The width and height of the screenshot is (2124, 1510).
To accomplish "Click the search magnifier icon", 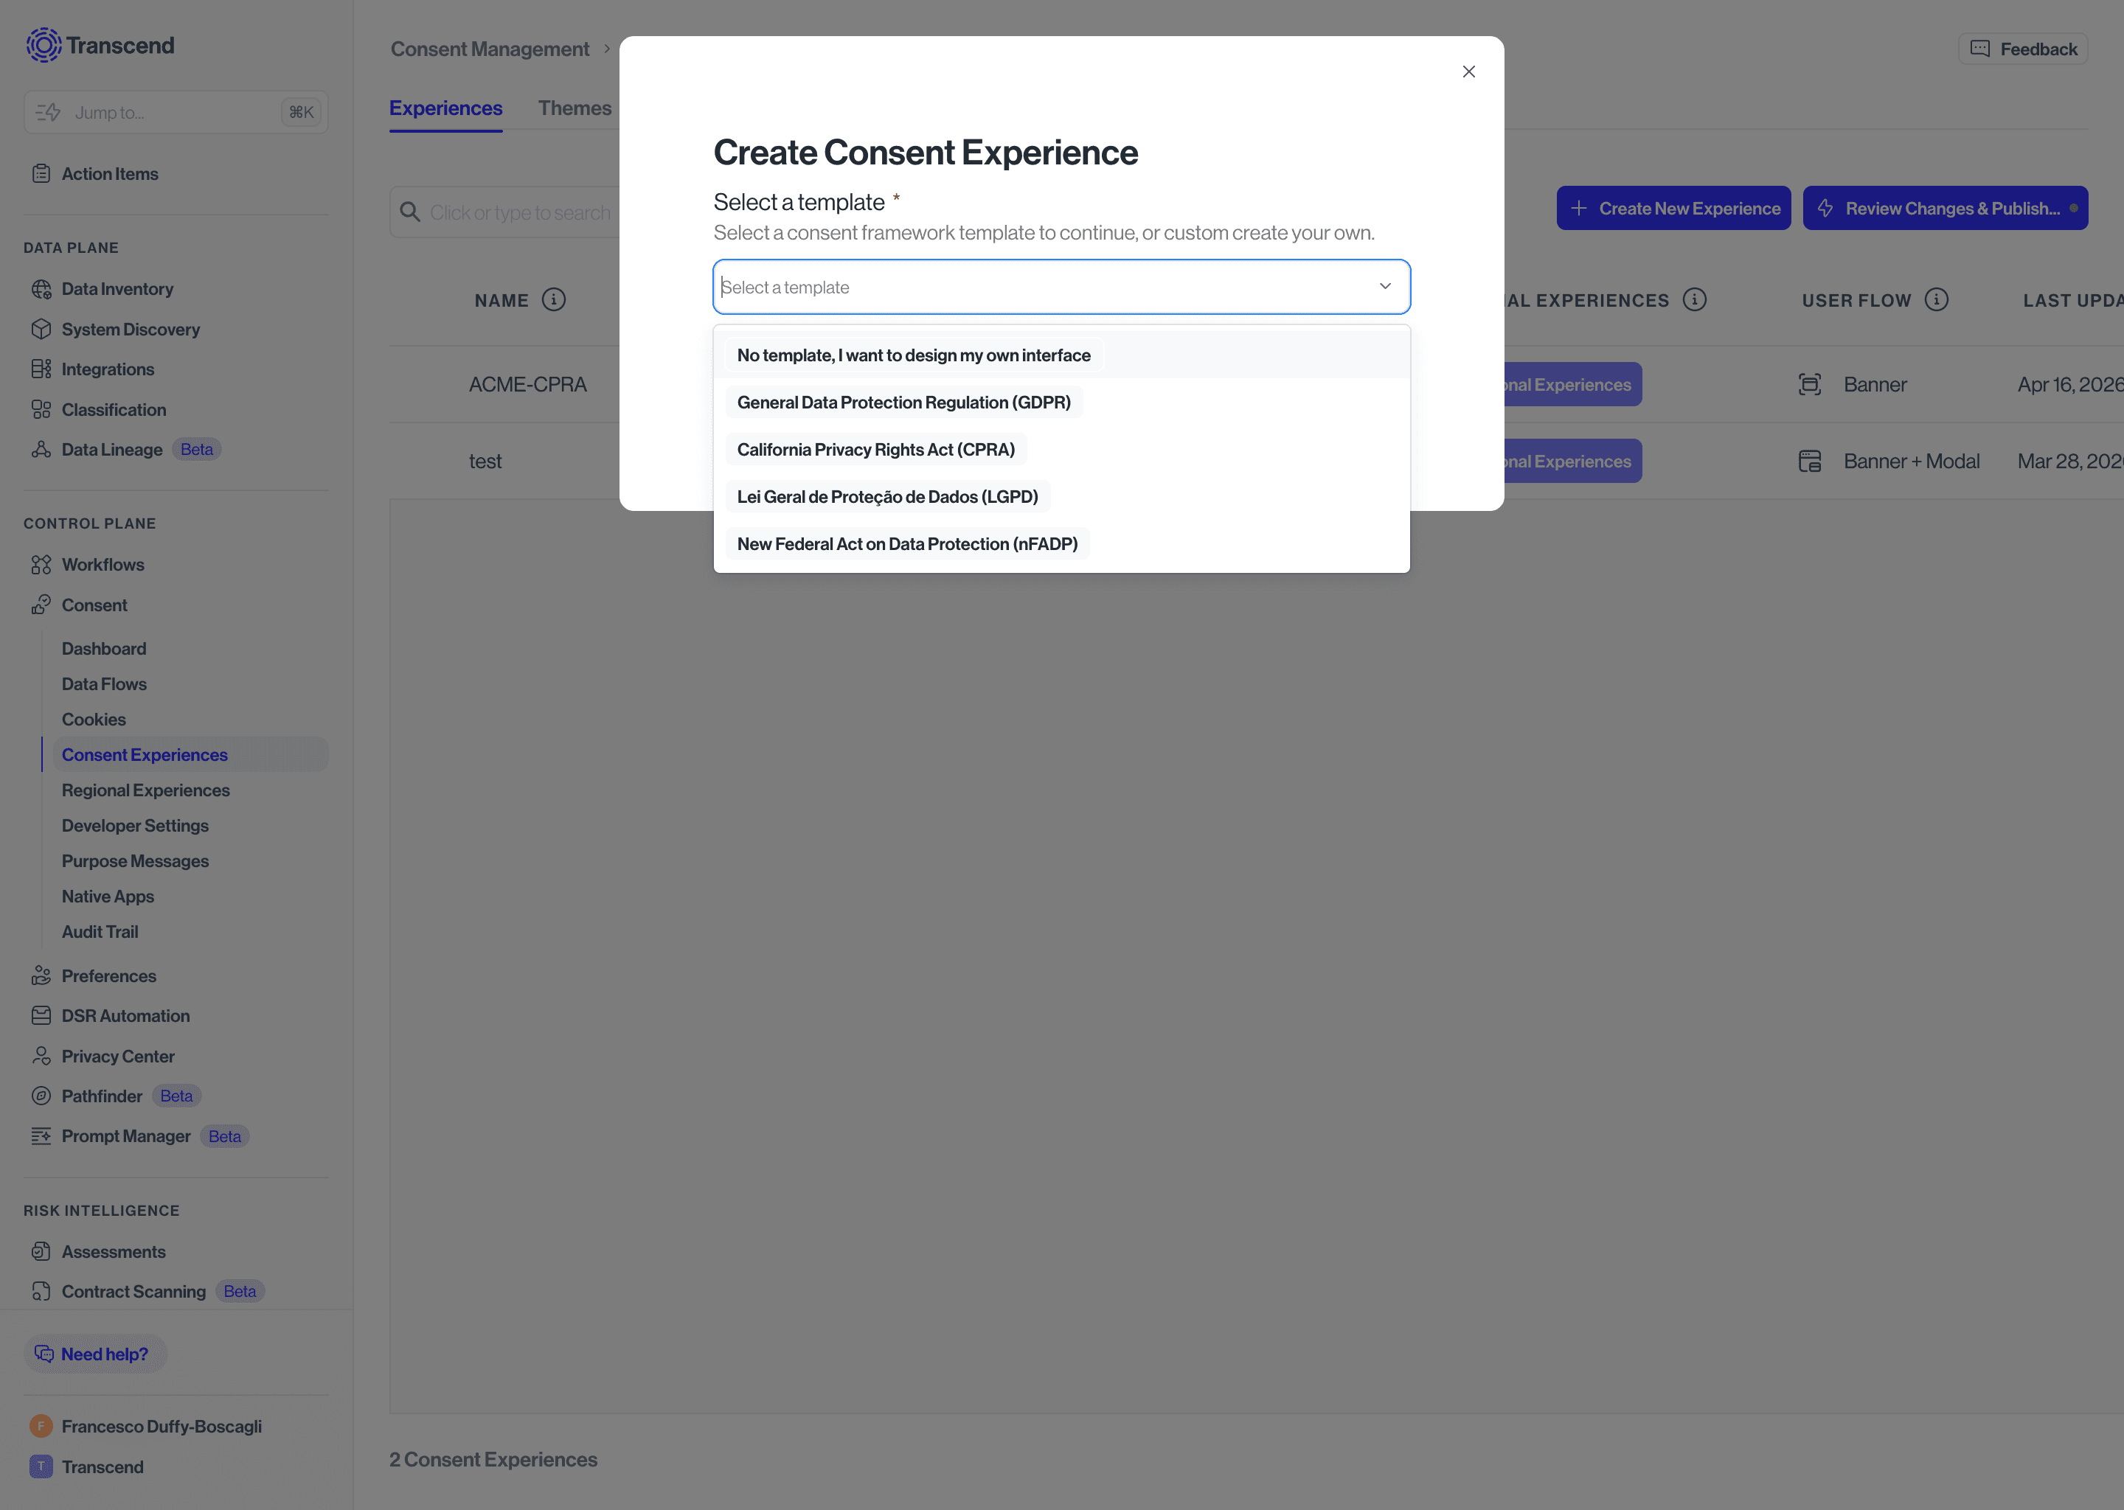I will pyautogui.click(x=410, y=212).
